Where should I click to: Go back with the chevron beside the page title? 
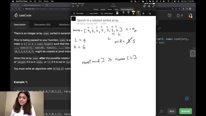coord(73,19)
